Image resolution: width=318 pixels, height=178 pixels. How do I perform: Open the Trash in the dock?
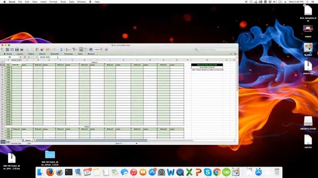tap(277, 172)
